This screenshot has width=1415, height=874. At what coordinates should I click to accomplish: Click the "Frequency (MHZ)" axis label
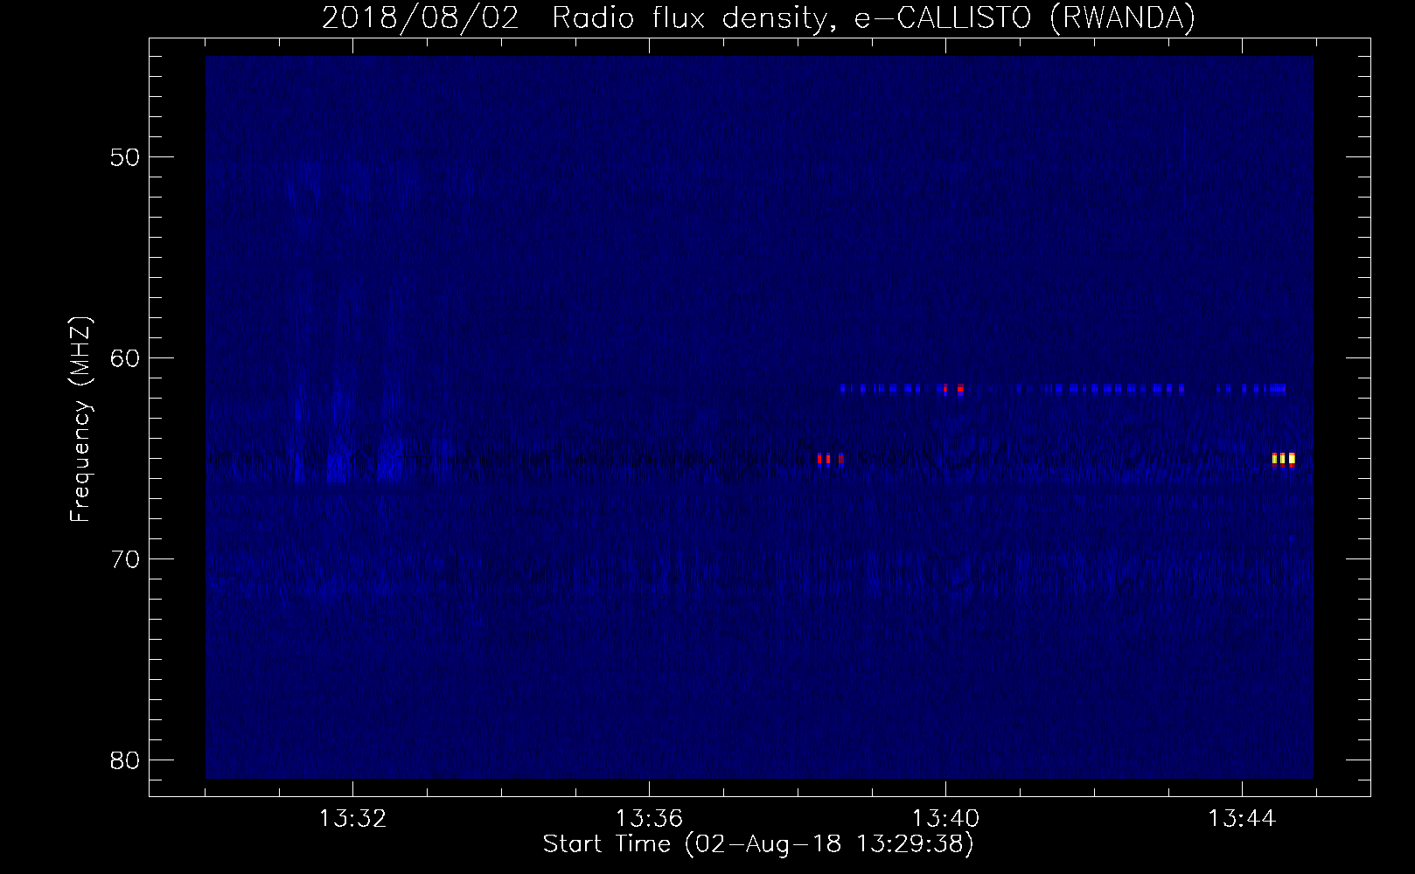[x=80, y=420]
